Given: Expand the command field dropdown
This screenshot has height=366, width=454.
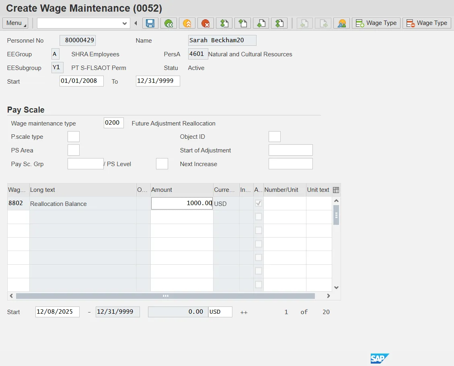Looking at the screenshot, I should point(124,23).
